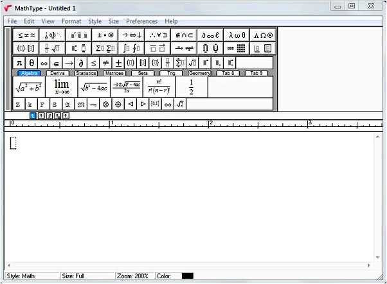
Task: Select the center-justified tab stop
Action: pyautogui.click(x=41, y=115)
